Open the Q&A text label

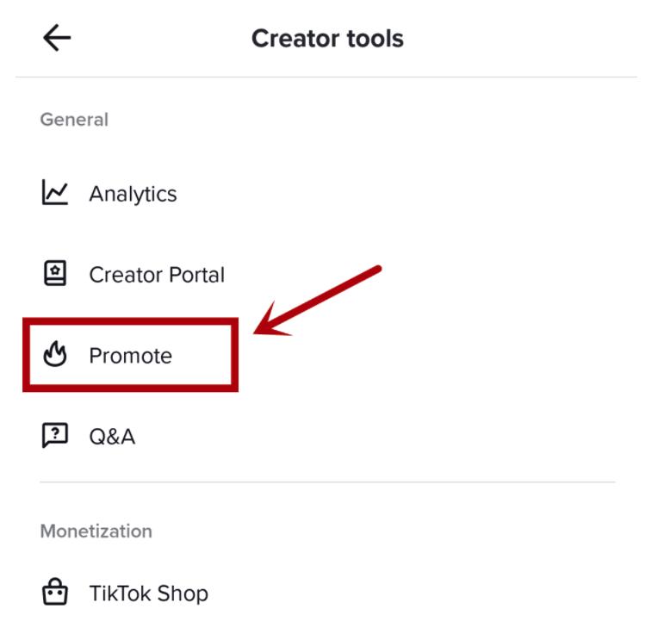(x=112, y=437)
